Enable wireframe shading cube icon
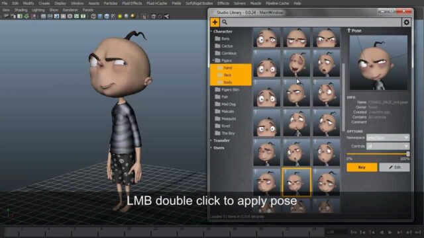 [93, 16]
